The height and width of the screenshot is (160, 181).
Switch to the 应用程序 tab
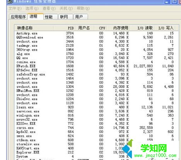pyautogui.click(x=18, y=17)
